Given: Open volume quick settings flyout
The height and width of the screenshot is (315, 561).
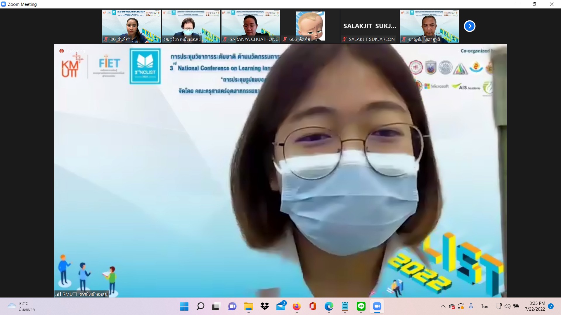Looking at the screenshot, I should [x=508, y=306].
